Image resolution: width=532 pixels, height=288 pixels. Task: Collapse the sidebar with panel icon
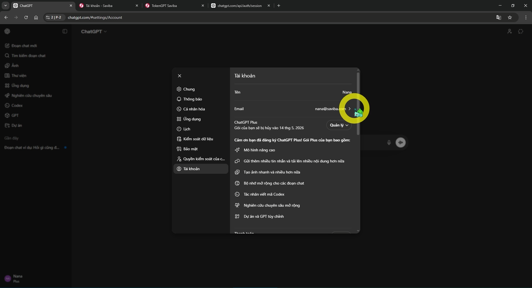tap(65, 32)
